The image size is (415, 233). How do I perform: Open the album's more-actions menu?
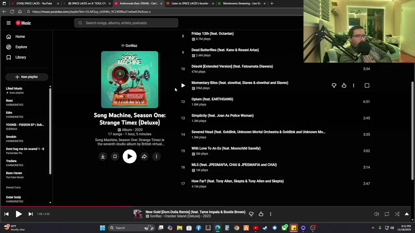pos(156,157)
